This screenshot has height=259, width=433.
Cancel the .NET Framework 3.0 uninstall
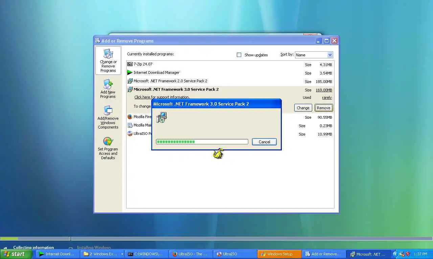[x=264, y=142]
